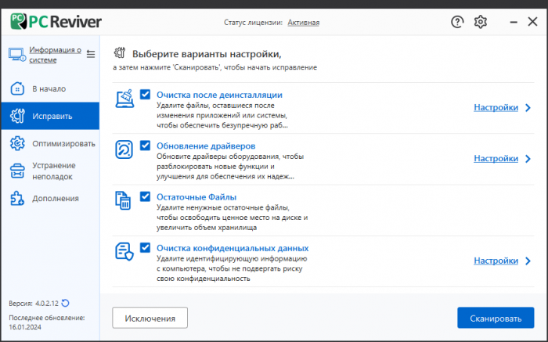Open Настройки link for Обновление драйверов

496,159
